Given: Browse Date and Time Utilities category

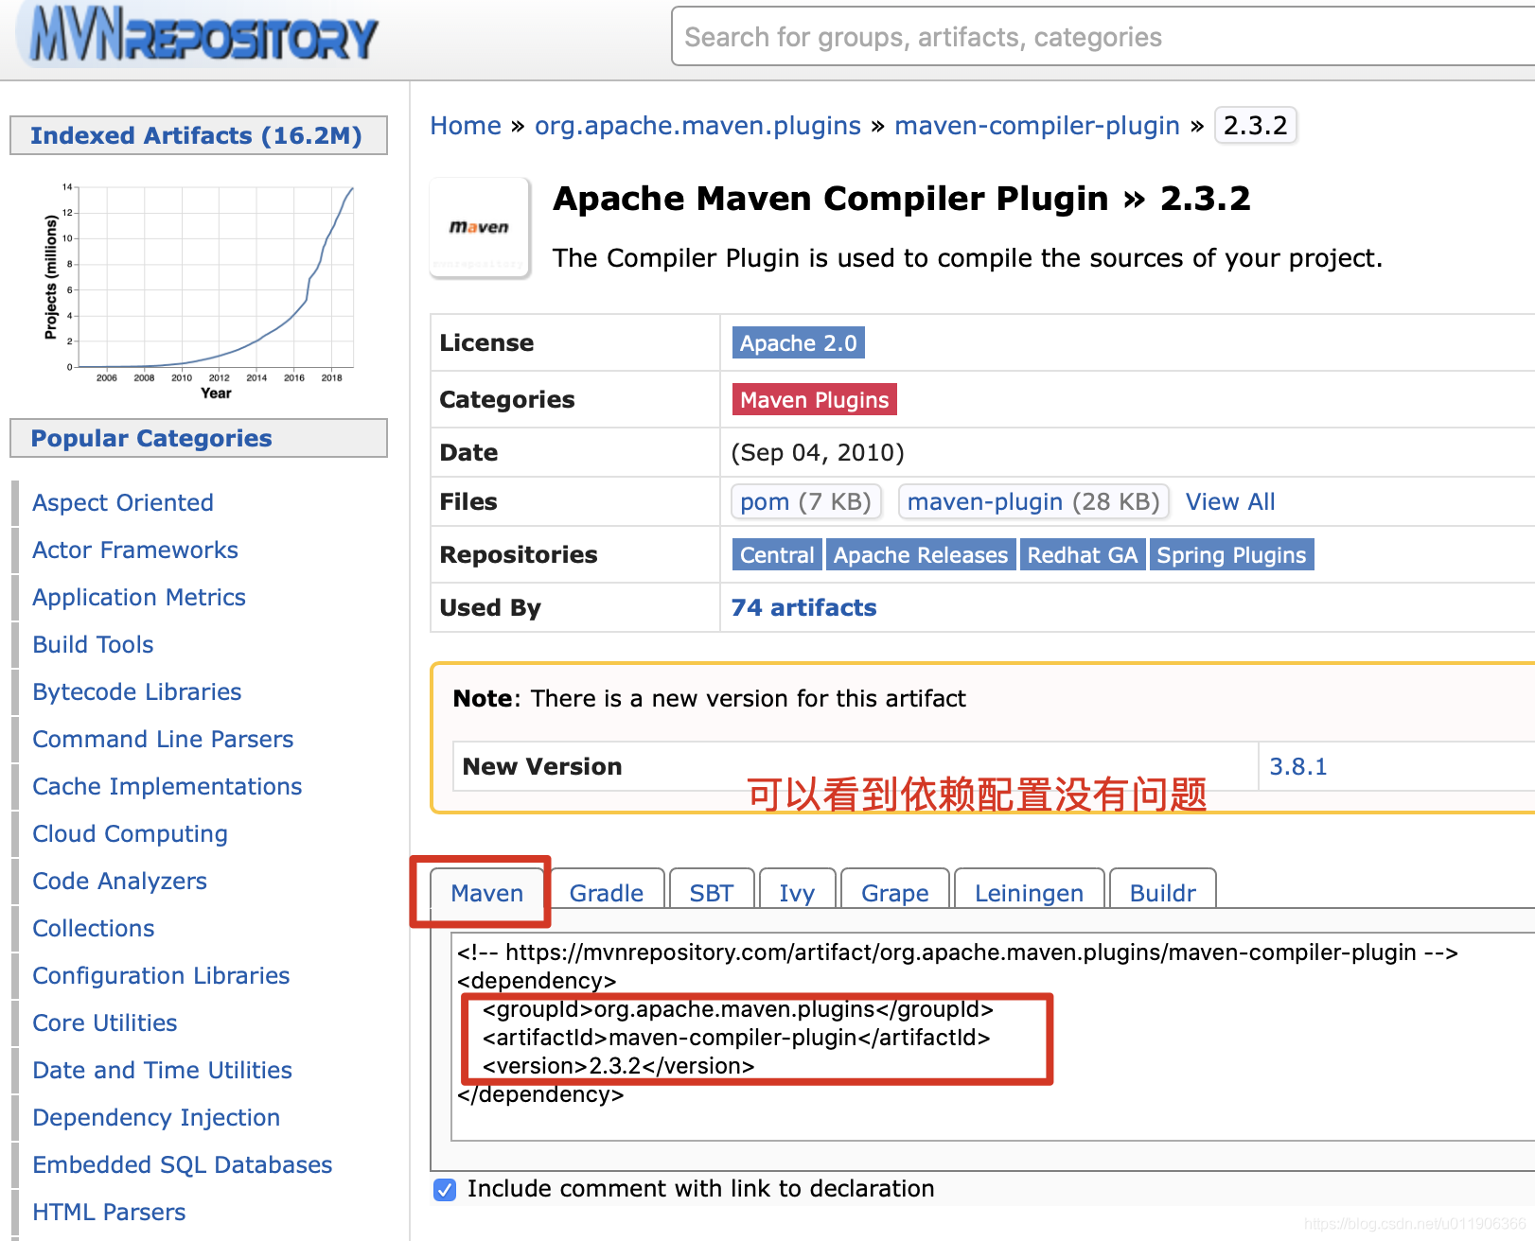Looking at the screenshot, I should 163,1070.
